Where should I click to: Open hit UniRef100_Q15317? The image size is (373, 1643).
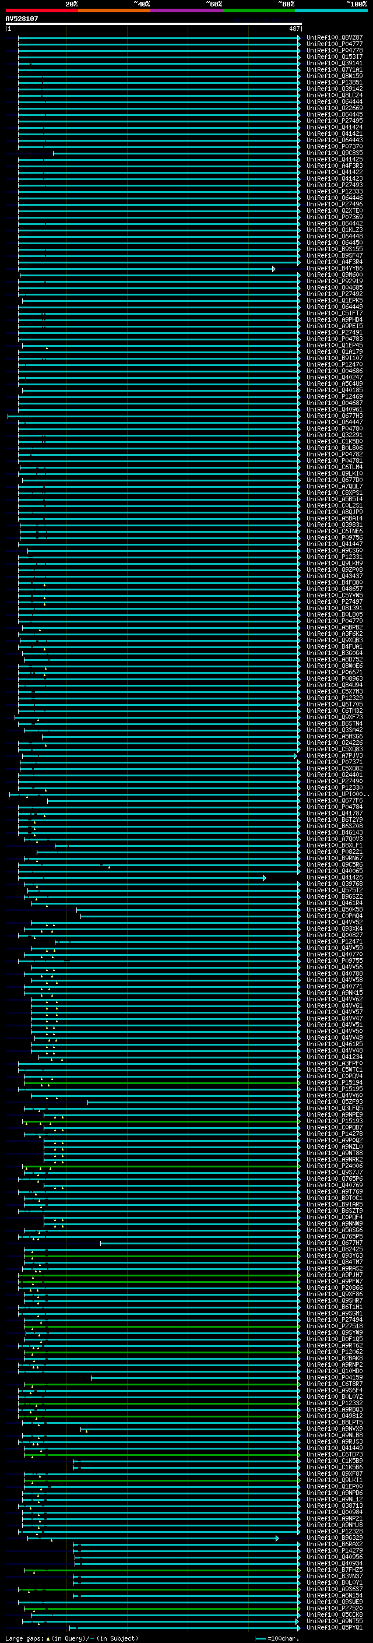point(334,57)
